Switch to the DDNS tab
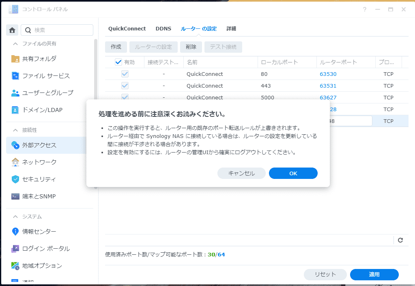The height and width of the screenshot is (286, 415). tap(163, 28)
